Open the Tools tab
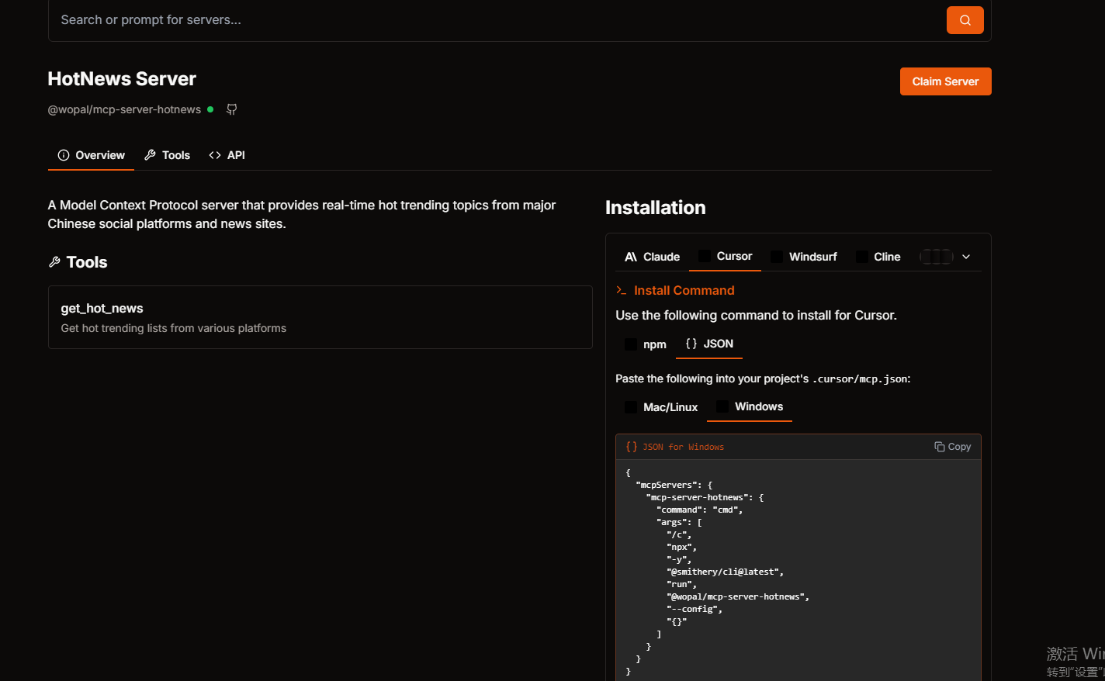 click(167, 155)
